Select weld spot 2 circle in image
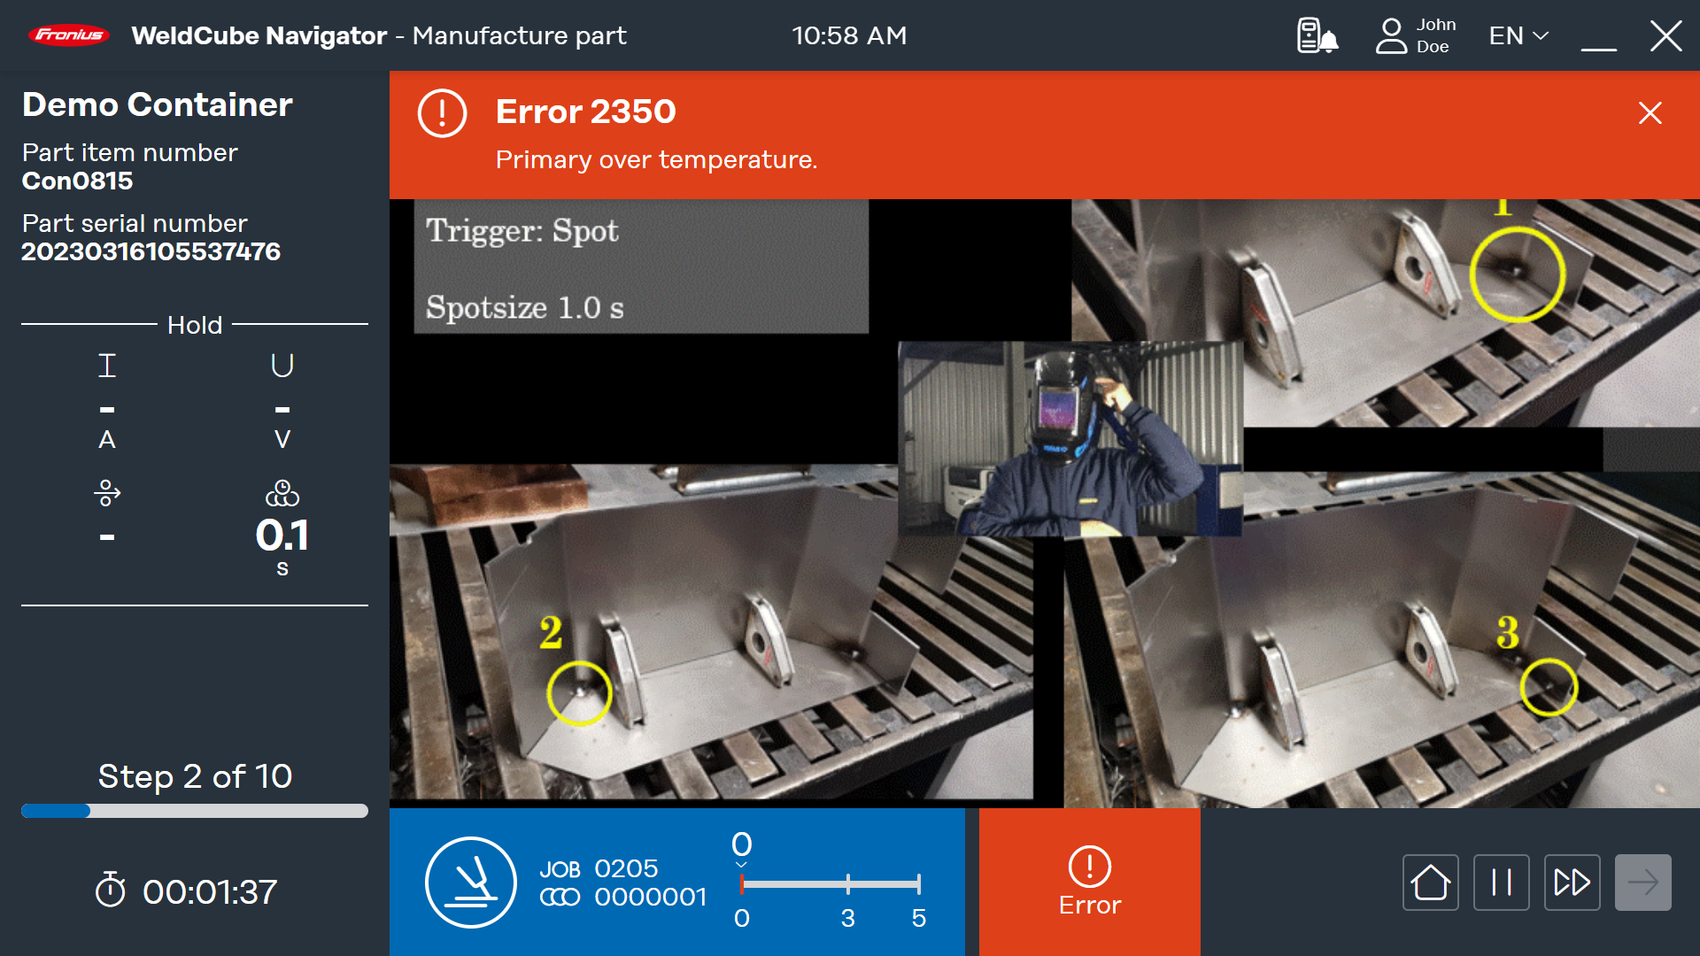 click(x=579, y=693)
